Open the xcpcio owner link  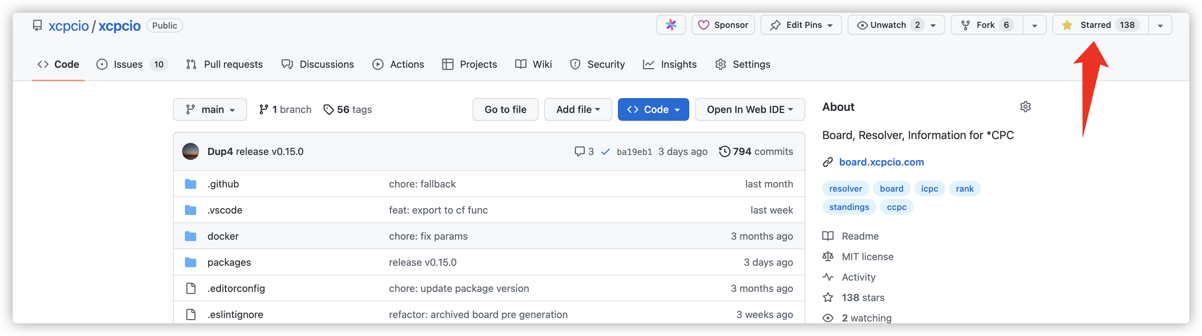(68, 26)
